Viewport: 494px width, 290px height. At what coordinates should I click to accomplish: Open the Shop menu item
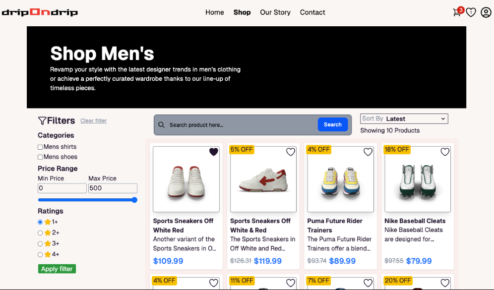click(242, 12)
